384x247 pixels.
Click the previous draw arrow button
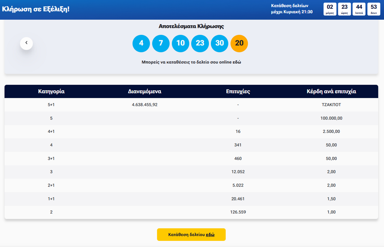coord(26,43)
